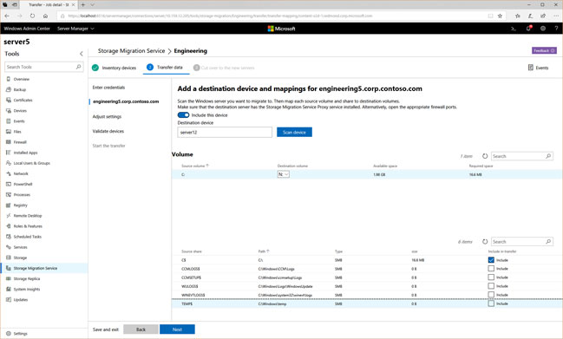Image resolution: width=563 pixels, height=339 pixels.
Task: Expand the Server Manager dropdown
Action: (75, 29)
